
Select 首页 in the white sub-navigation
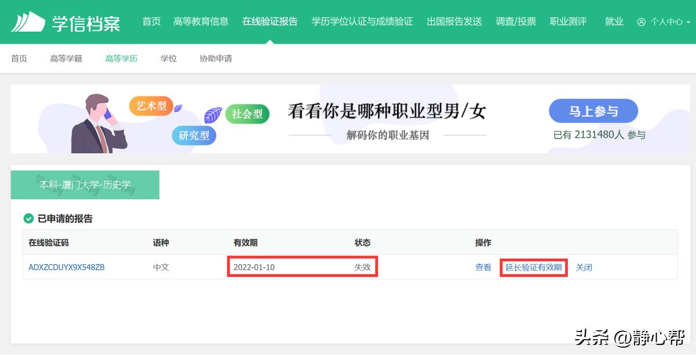tap(19, 59)
